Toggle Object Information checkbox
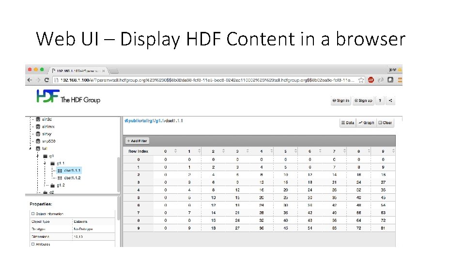The height and width of the screenshot is (261, 465). pyautogui.click(x=33, y=213)
